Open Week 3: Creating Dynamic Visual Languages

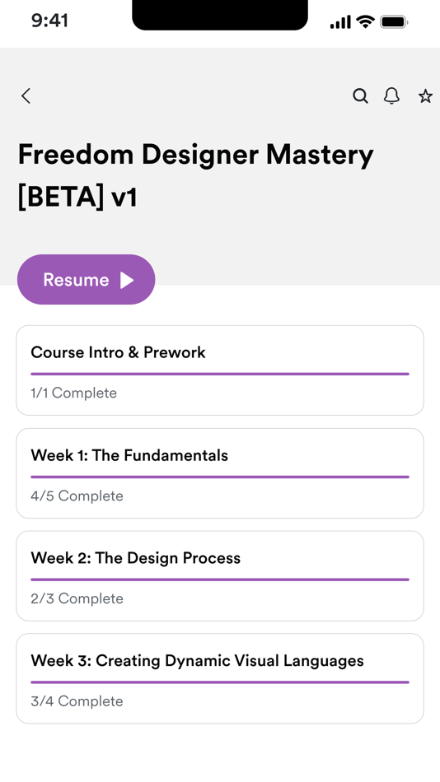coord(220,679)
